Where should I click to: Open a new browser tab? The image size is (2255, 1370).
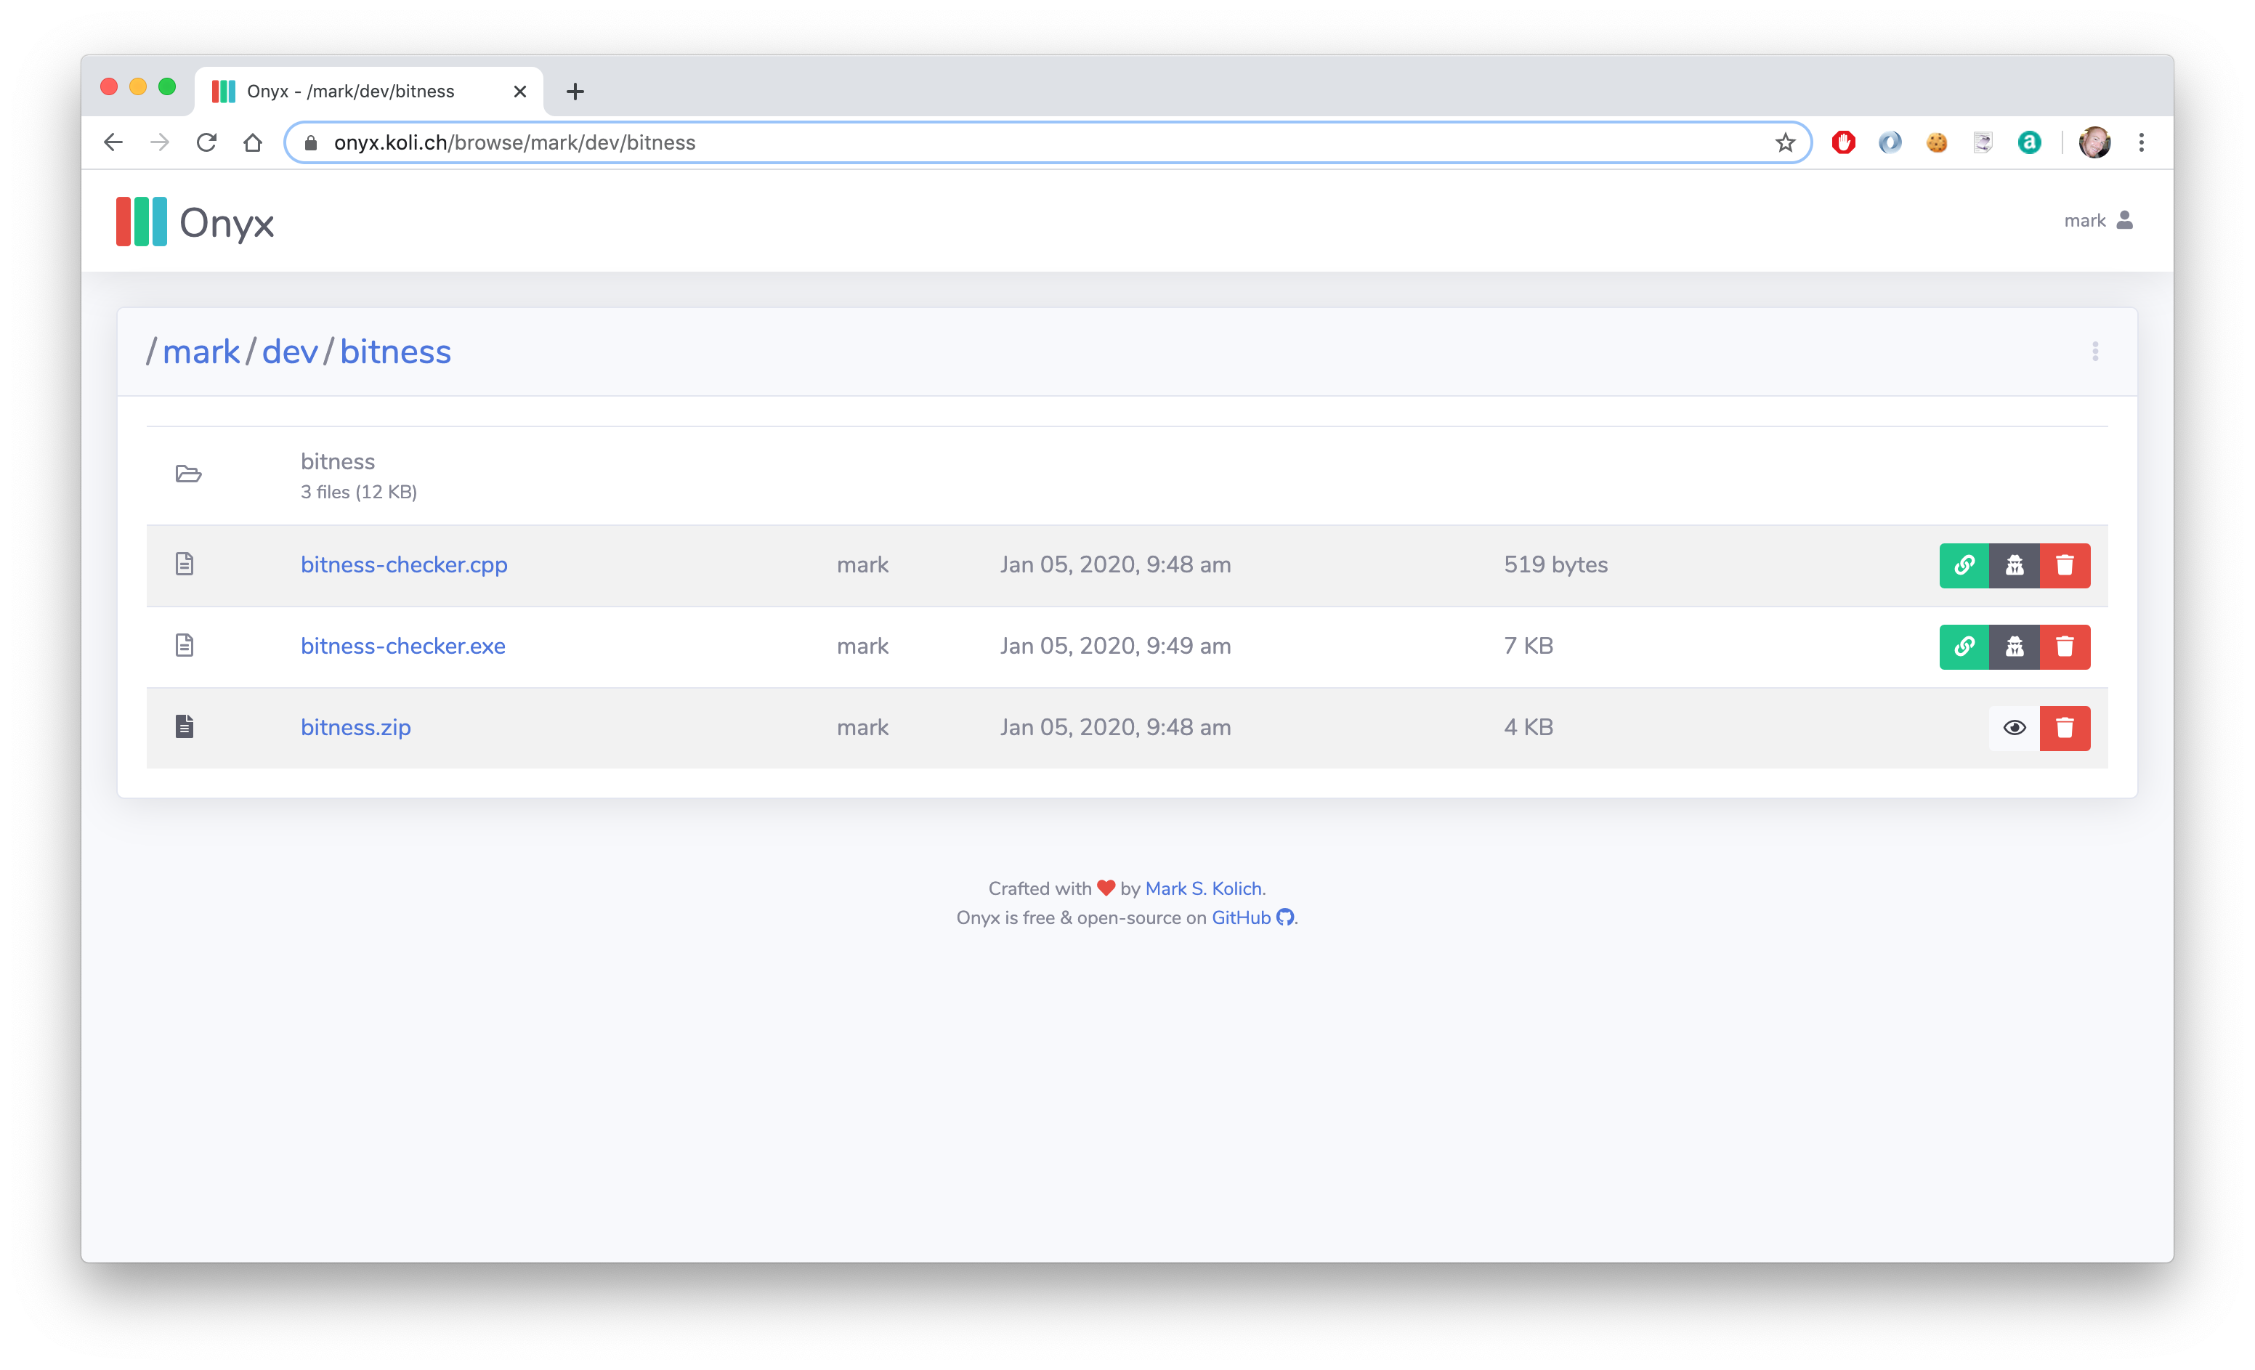pyautogui.click(x=575, y=92)
